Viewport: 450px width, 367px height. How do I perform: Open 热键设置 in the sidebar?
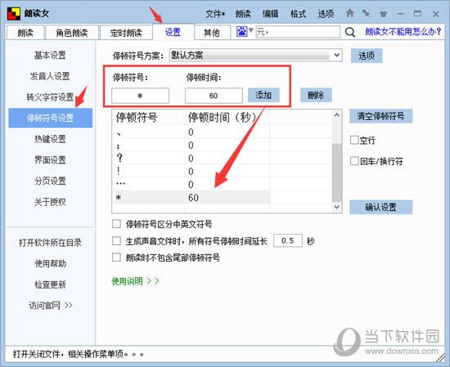pyautogui.click(x=50, y=139)
